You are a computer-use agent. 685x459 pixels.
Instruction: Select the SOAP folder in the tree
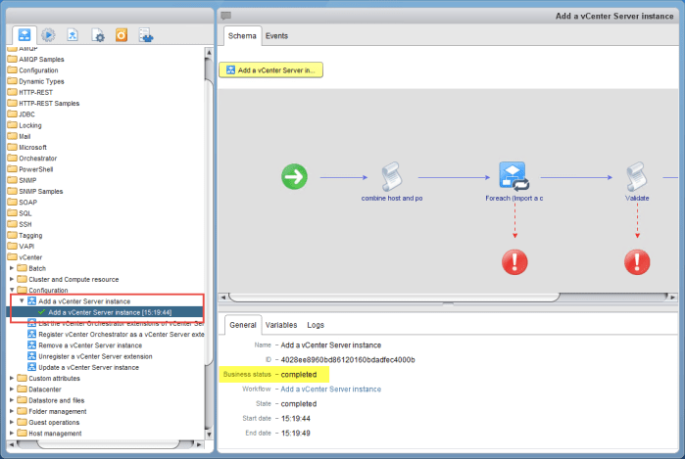click(x=28, y=202)
